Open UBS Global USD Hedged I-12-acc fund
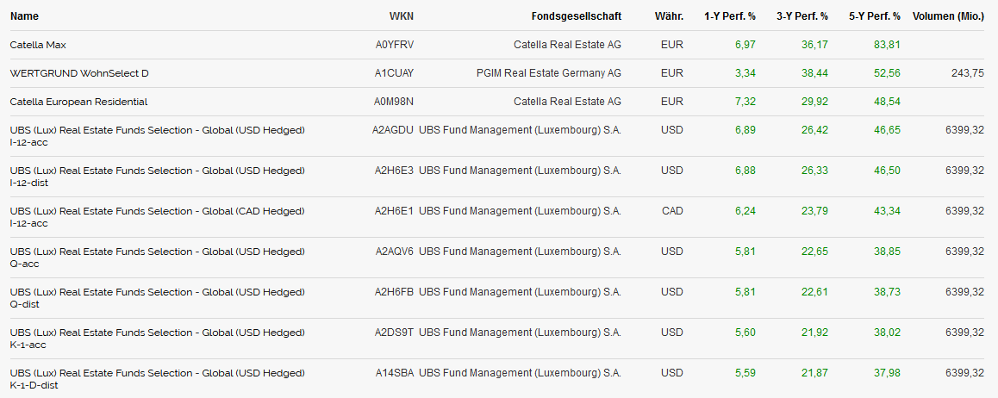 point(158,136)
